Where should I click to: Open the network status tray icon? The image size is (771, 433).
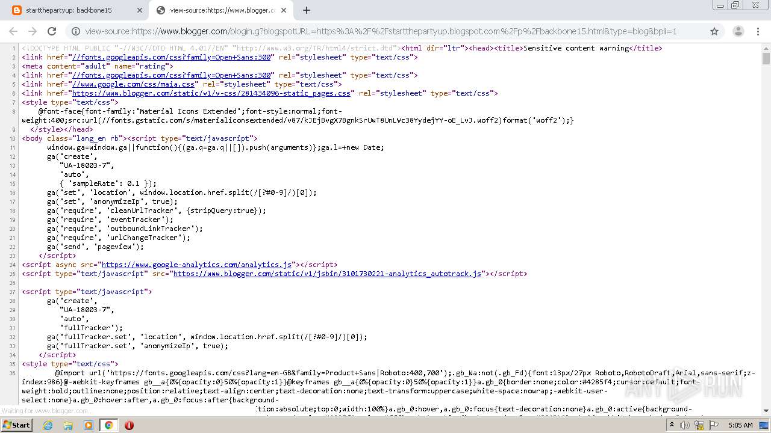[x=699, y=425]
